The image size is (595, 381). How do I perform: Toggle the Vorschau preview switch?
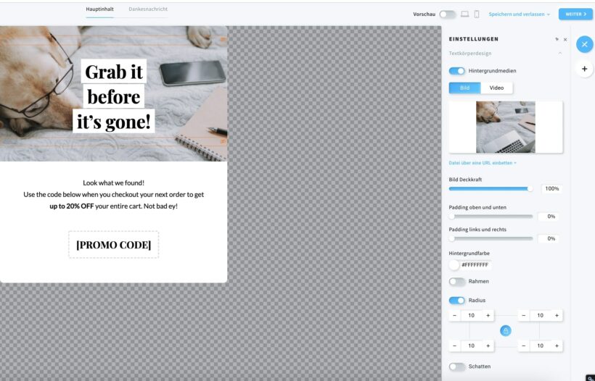tap(448, 14)
